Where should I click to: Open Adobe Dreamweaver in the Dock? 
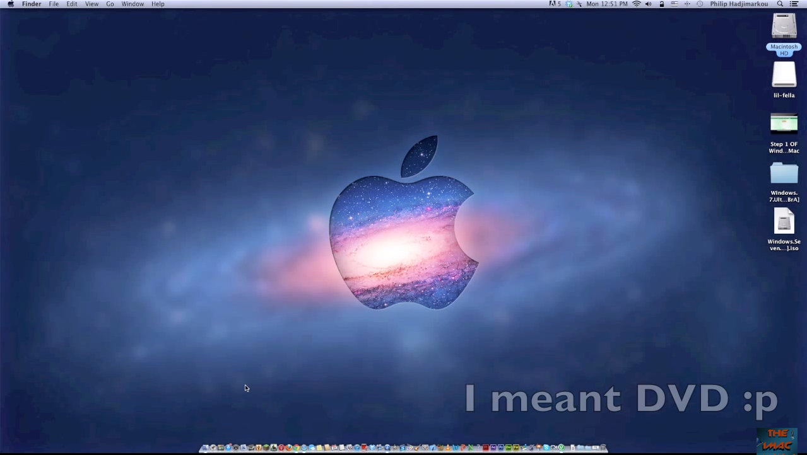click(x=509, y=447)
